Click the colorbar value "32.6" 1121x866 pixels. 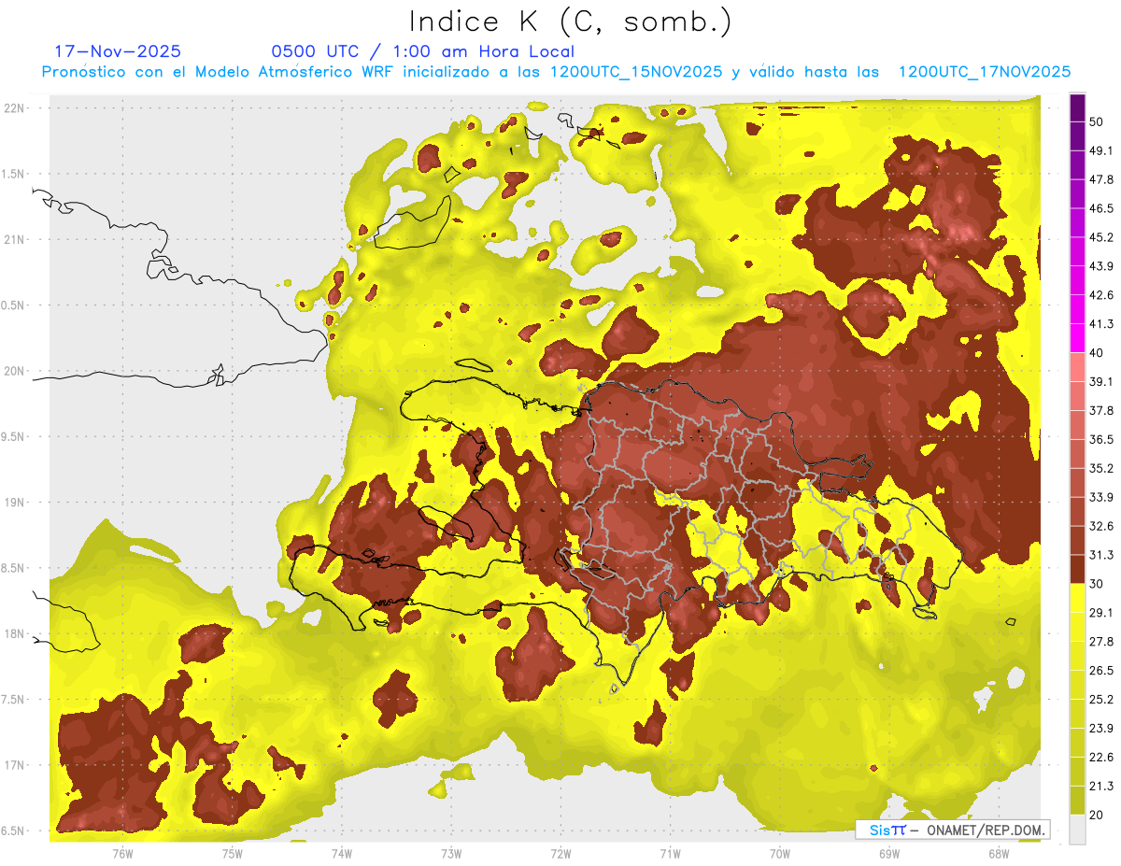(x=1101, y=526)
